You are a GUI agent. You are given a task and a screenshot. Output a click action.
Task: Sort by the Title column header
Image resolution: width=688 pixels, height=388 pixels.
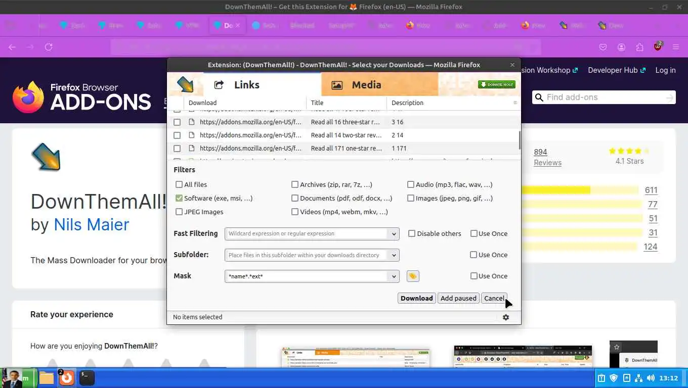[347, 103]
